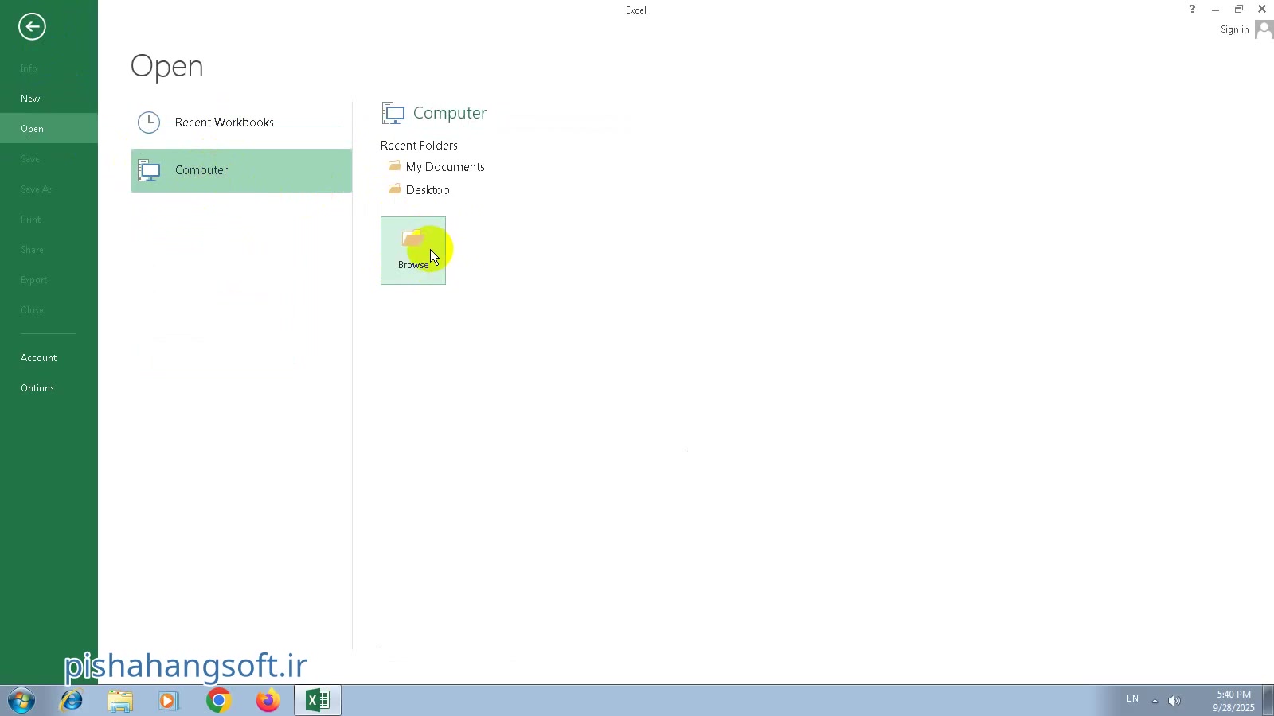Click the volume speaker icon
Image resolution: width=1274 pixels, height=716 pixels.
click(x=1174, y=701)
